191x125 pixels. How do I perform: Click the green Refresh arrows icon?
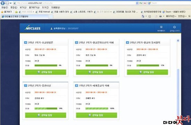[x=141, y=3]
